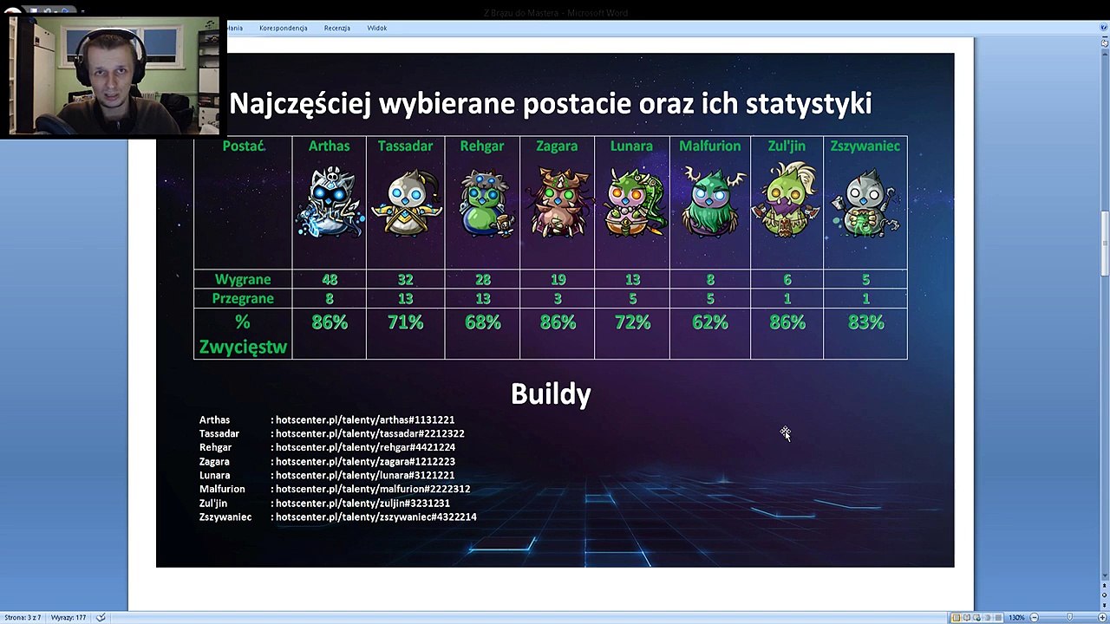Click the Lunara column header

point(631,146)
